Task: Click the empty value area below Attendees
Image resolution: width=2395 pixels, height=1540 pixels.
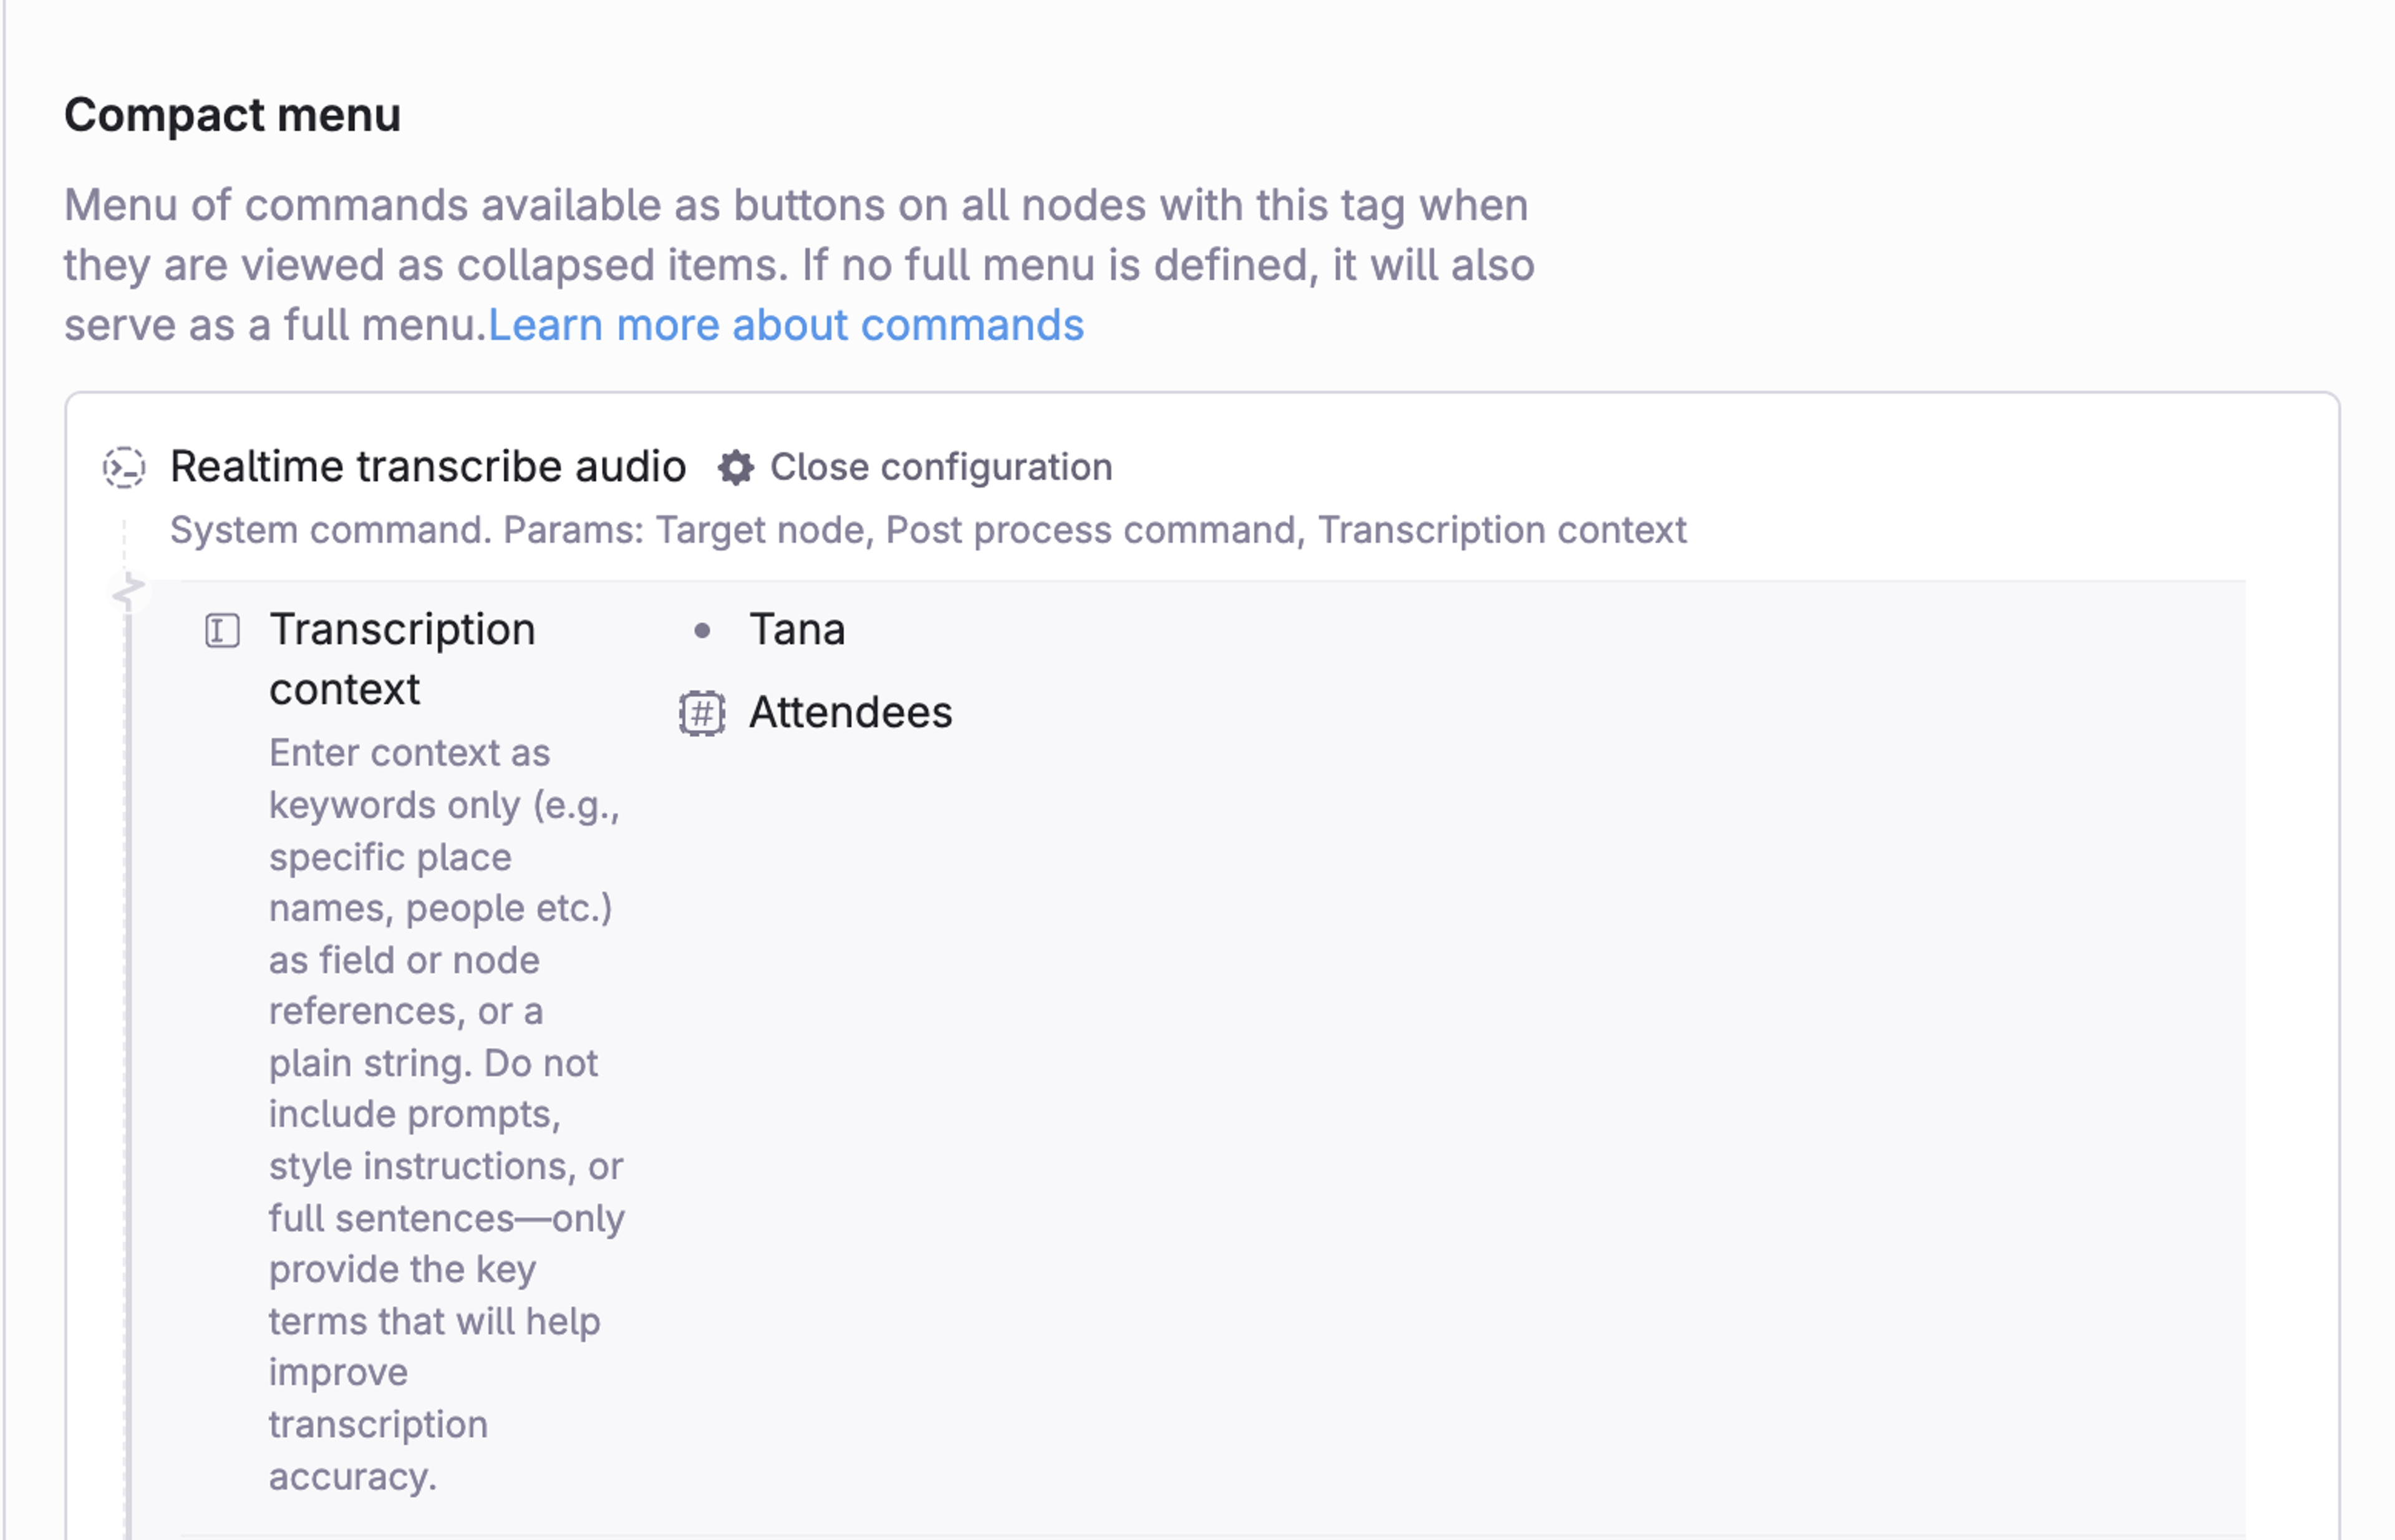Action: click(x=1401, y=1000)
